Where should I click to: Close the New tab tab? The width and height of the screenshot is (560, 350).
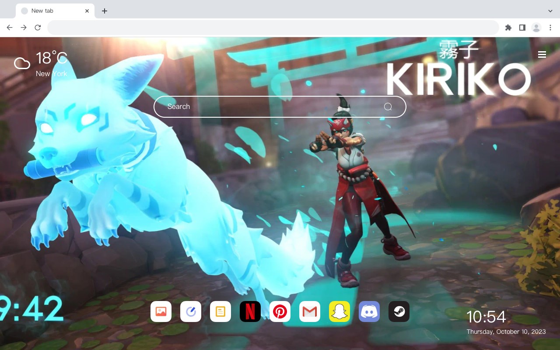pos(87,11)
